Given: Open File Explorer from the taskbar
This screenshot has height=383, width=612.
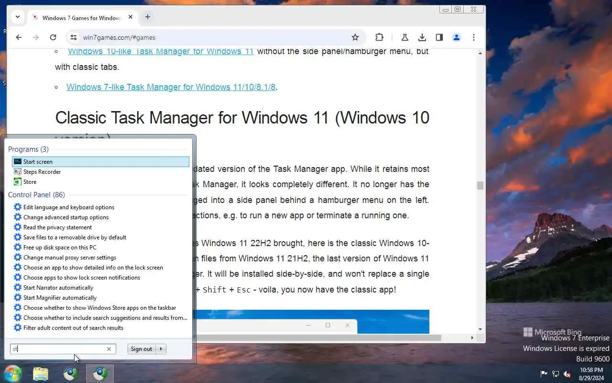Looking at the screenshot, I should [41, 373].
